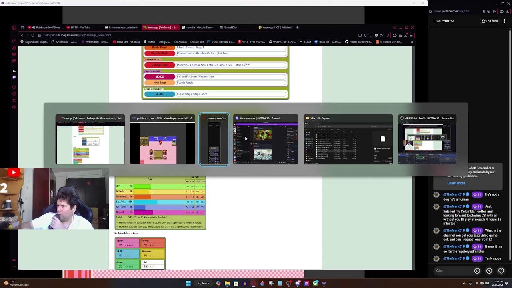Open the Opera GX browser taskbar icon
512x288 pixels.
coord(253,283)
